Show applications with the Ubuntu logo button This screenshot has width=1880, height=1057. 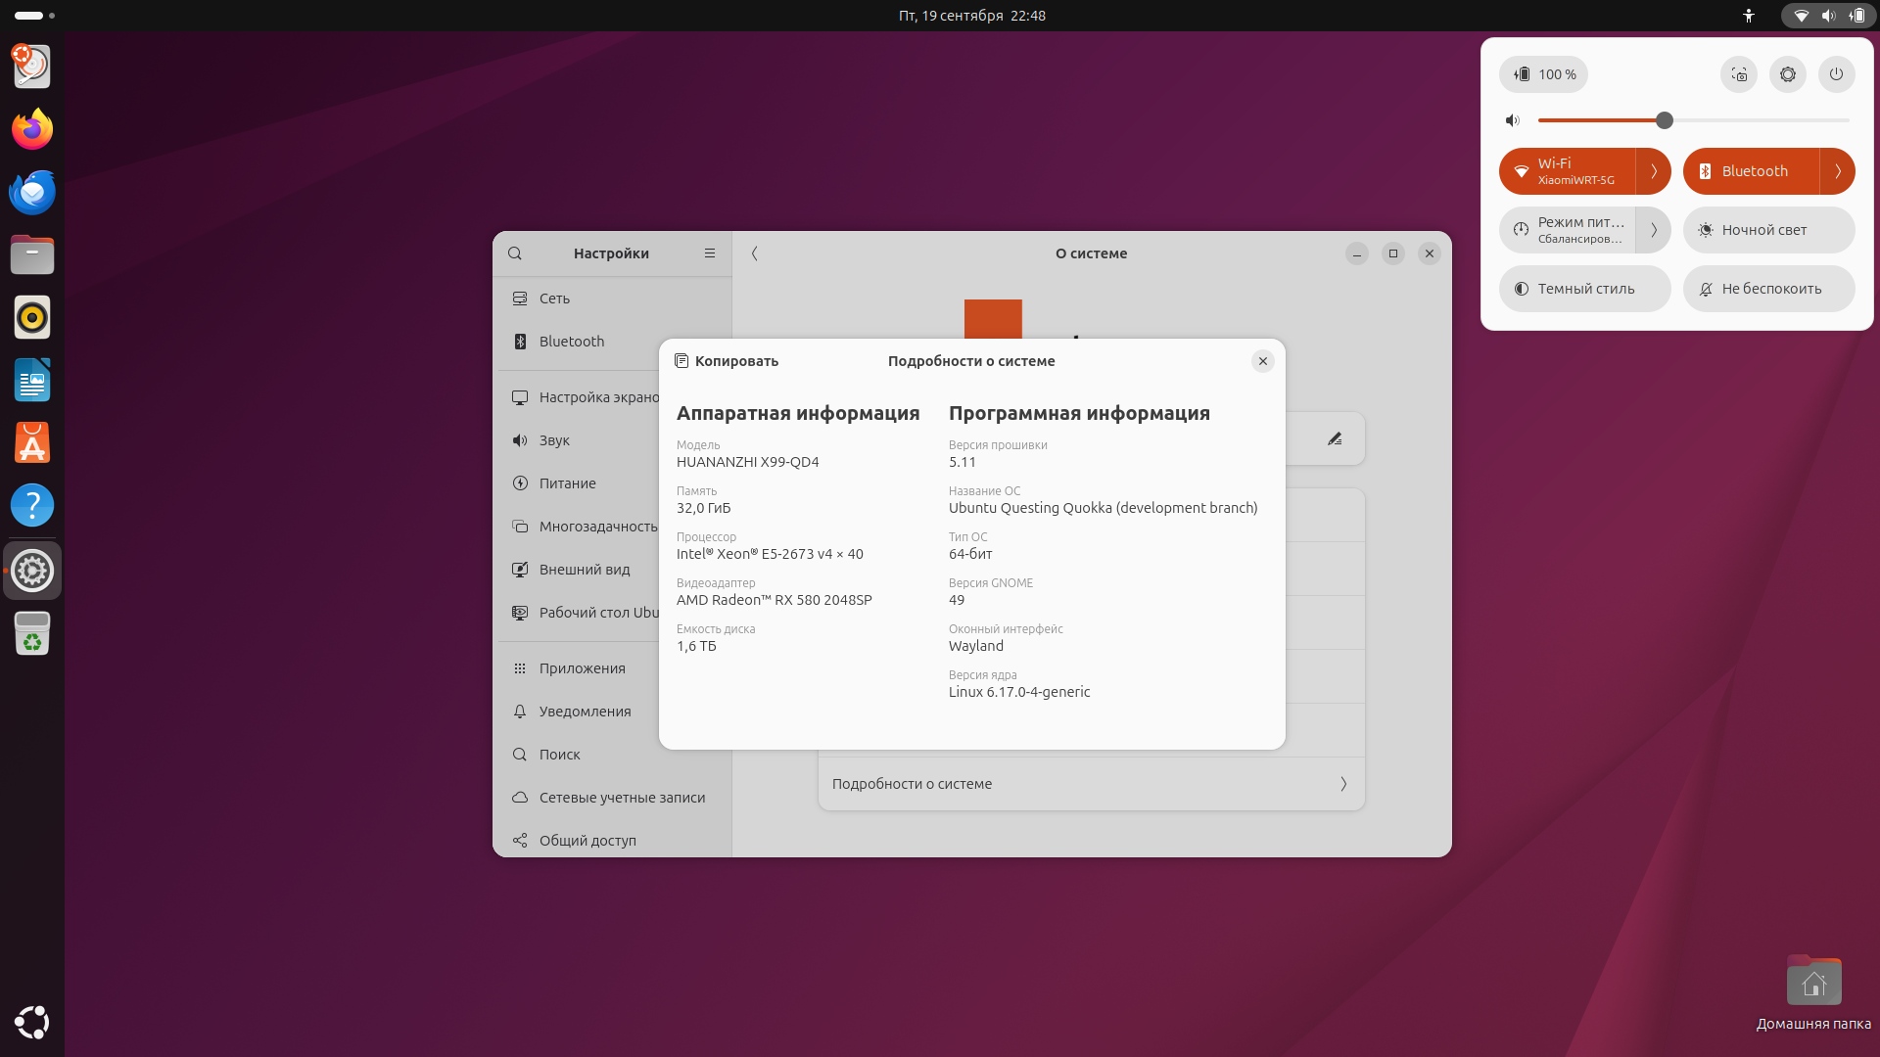pos(32,1023)
